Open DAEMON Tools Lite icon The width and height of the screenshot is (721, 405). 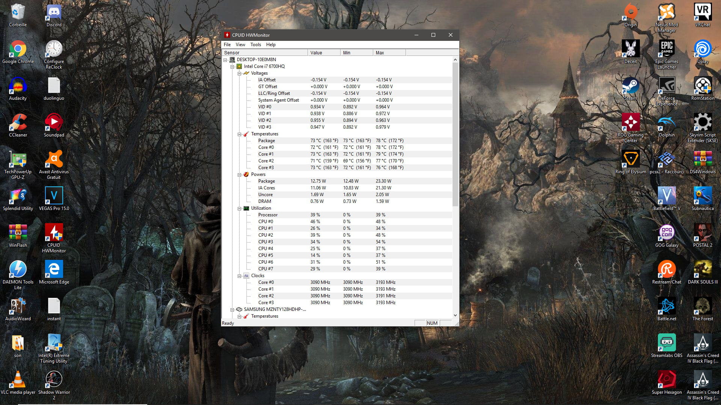coord(18,275)
